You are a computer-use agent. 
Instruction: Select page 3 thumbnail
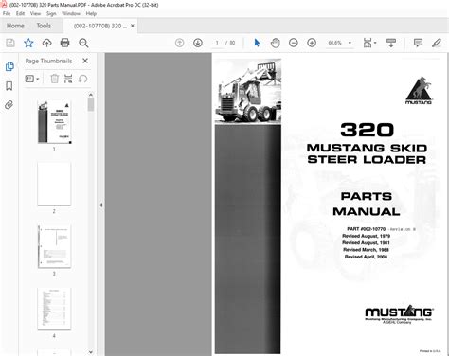[x=54, y=246]
